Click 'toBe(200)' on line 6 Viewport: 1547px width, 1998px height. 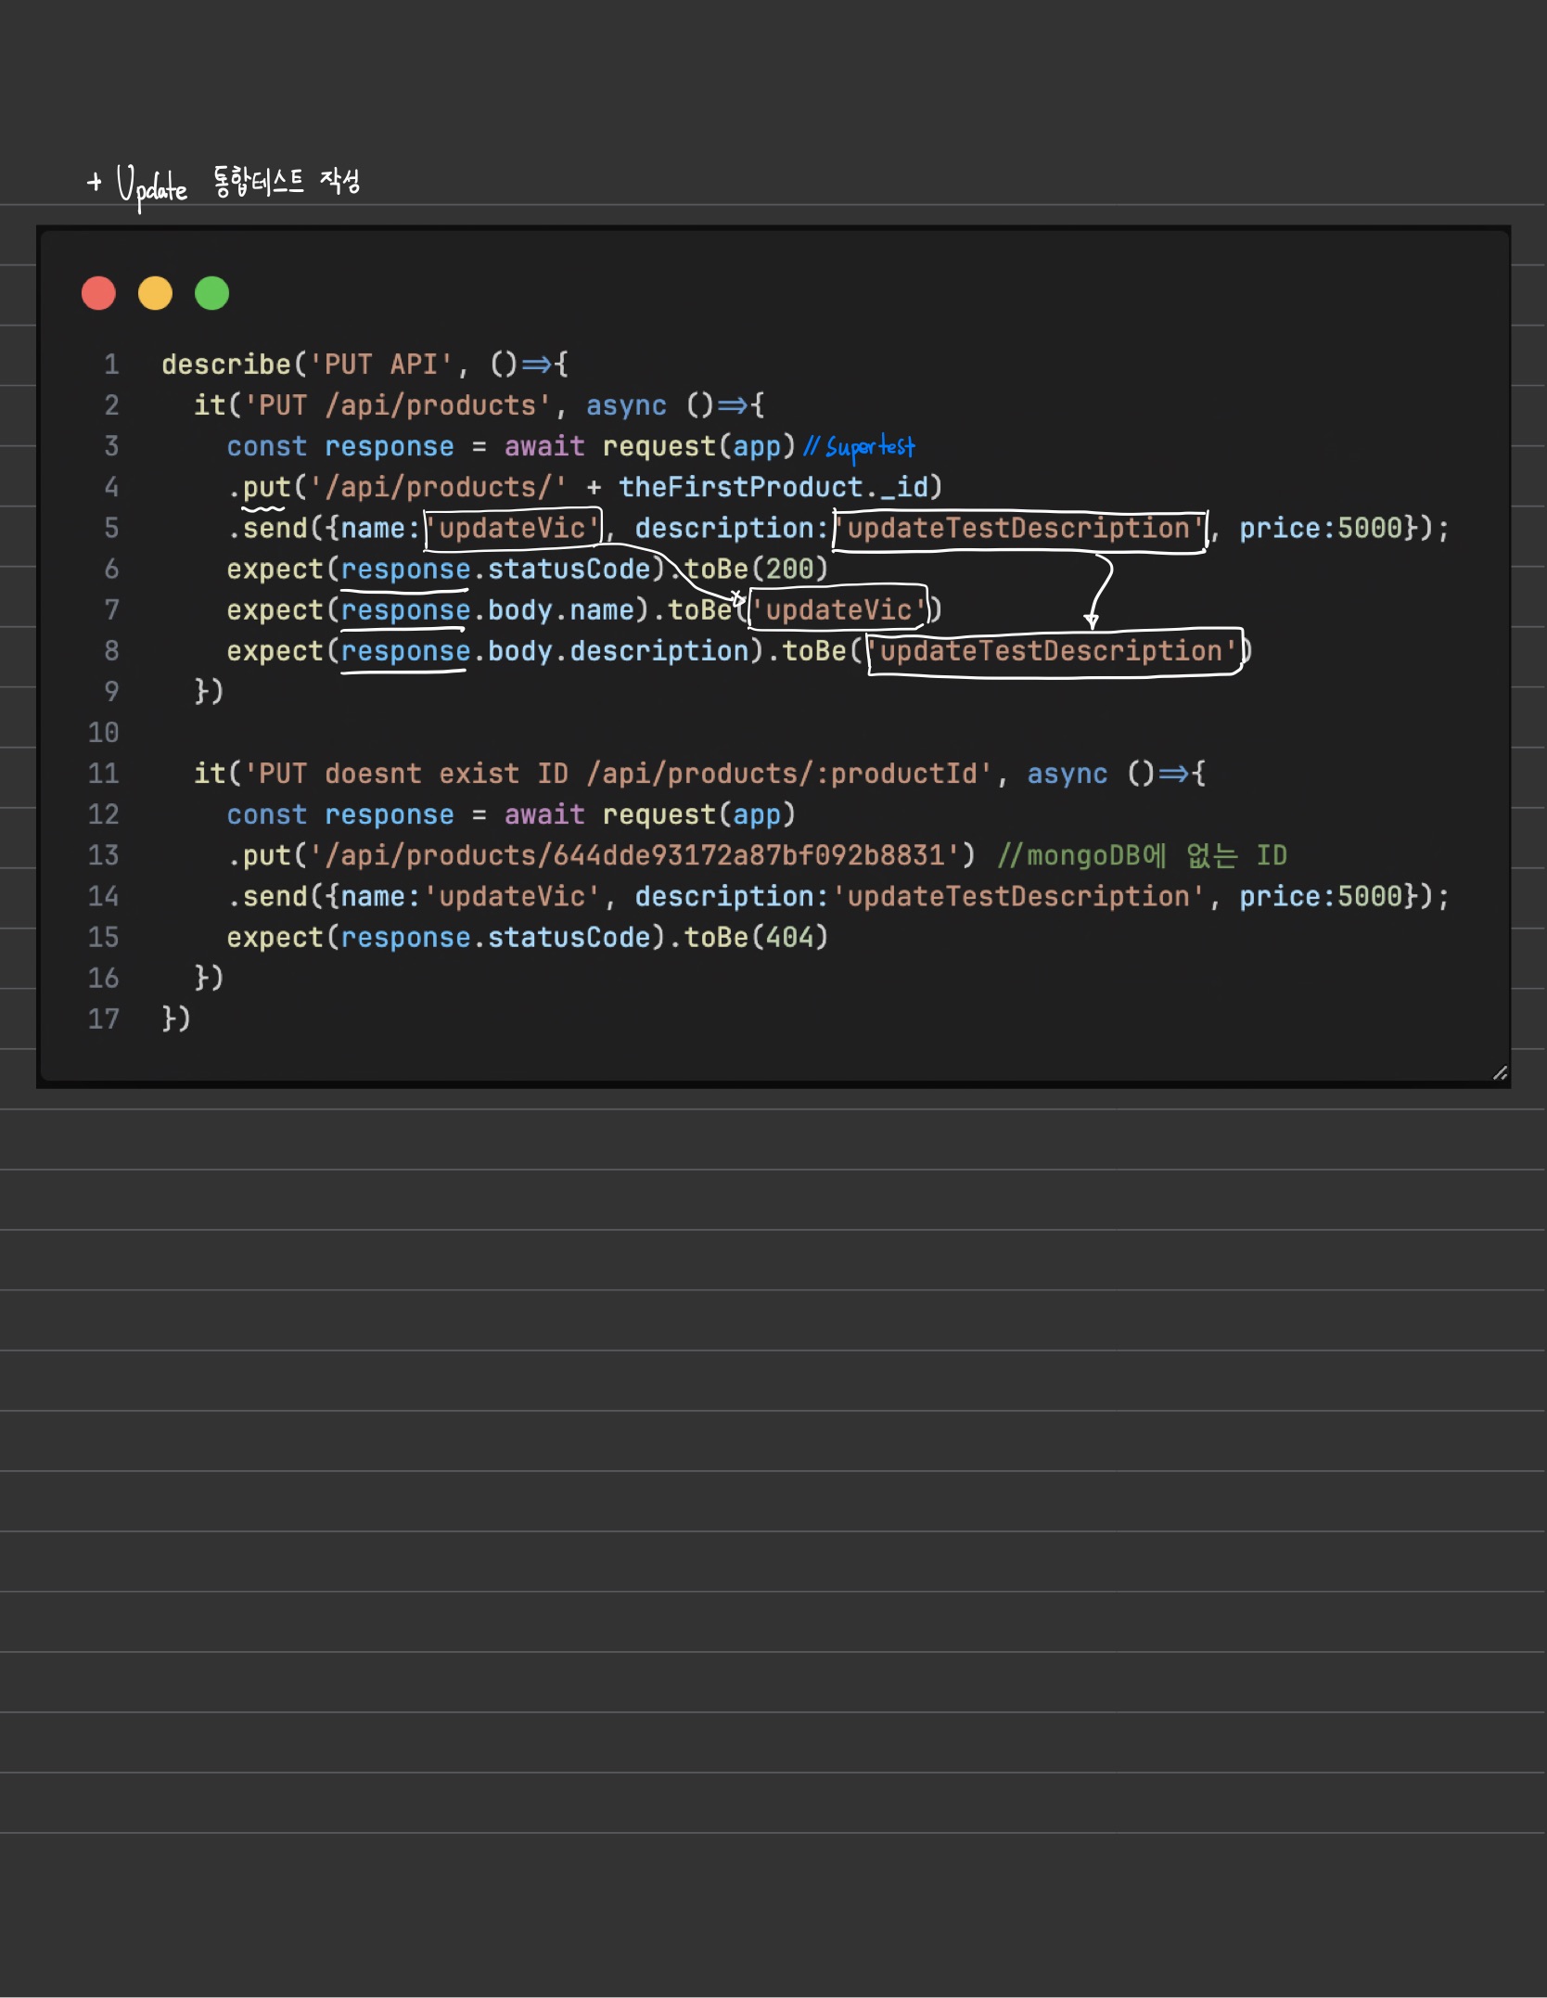[756, 569]
